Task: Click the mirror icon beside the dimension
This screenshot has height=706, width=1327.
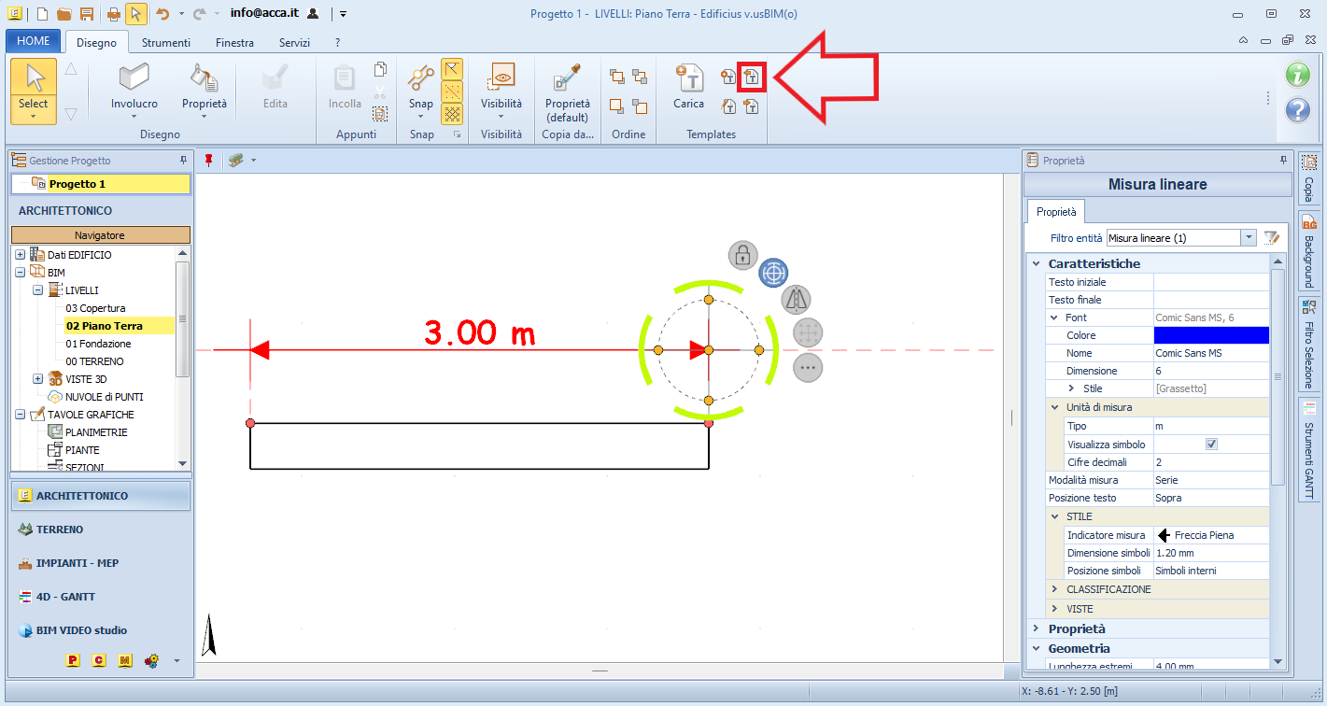Action: click(796, 300)
